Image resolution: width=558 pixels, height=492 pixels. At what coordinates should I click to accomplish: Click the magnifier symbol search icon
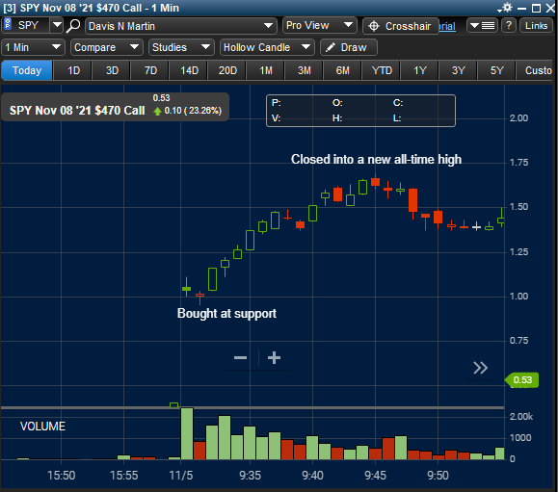coord(73,26)
